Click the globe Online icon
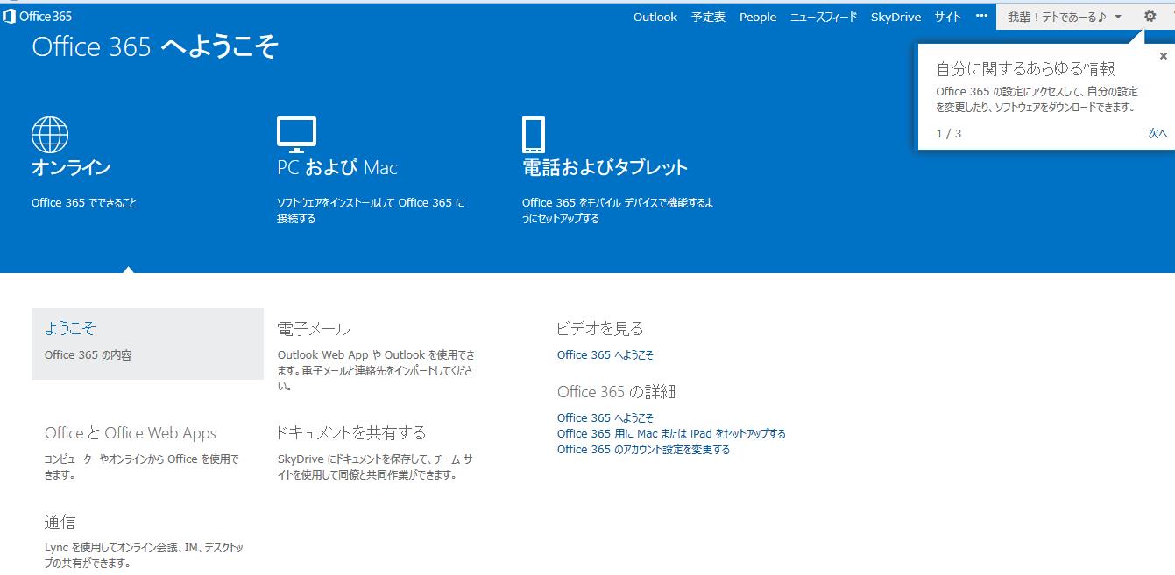Screen dimensions: 1175x575 [50, 135]
